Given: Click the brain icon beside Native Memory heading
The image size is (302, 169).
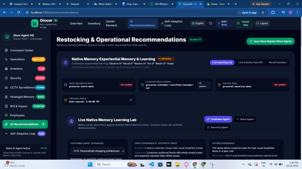Looking at the screenshot, I should click(x=66, y=63).
